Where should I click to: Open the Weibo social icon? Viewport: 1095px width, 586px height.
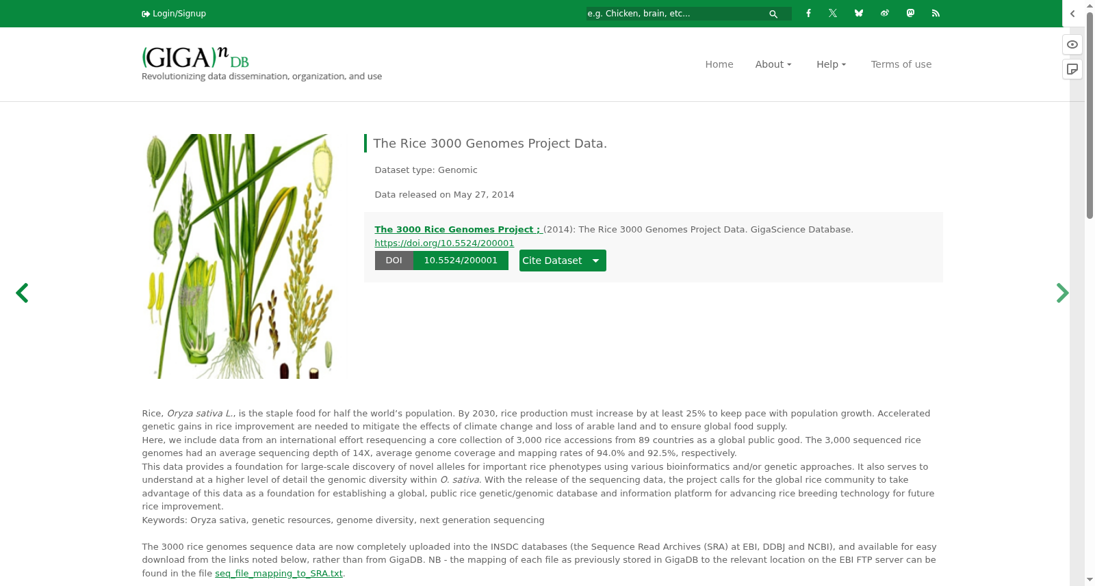[x=885, y=13]
